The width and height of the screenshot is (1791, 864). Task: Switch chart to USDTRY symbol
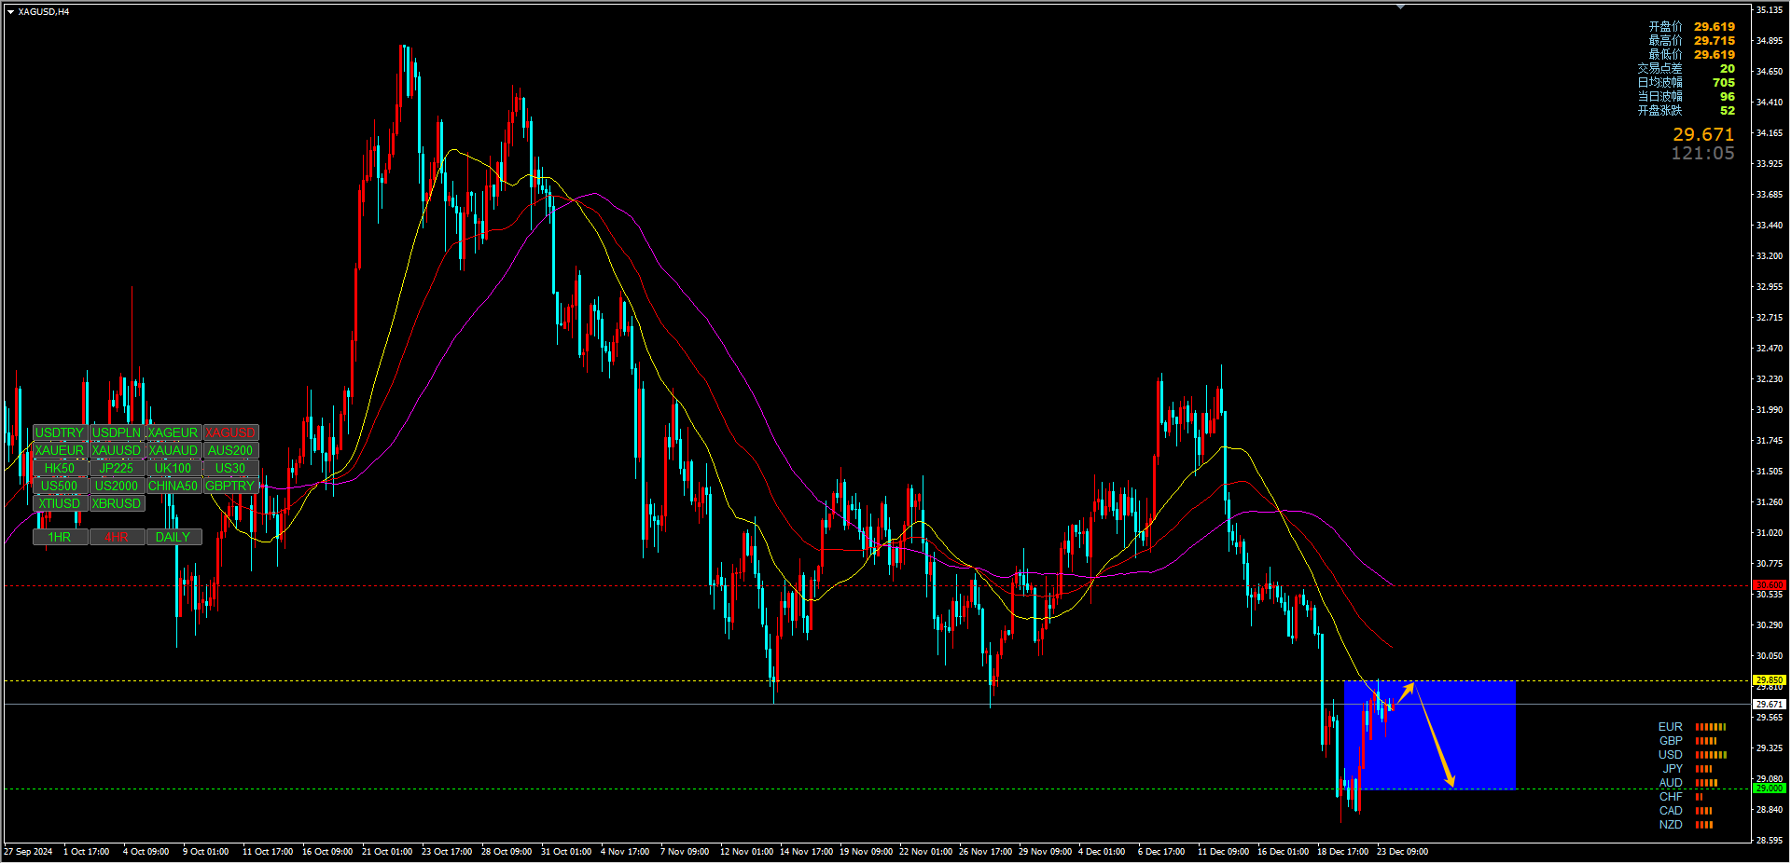pos(60,433)
